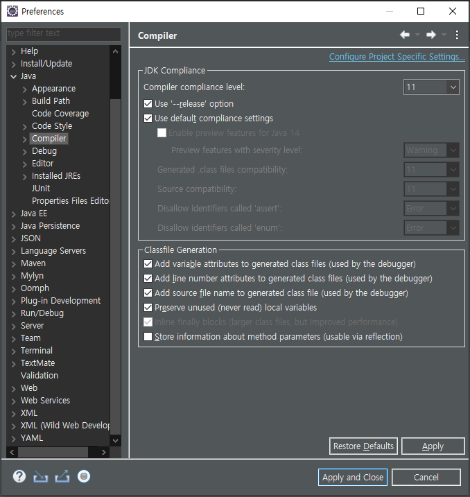Select the Language Servers category
Viewport: 470px width, 497px height.
53,251
